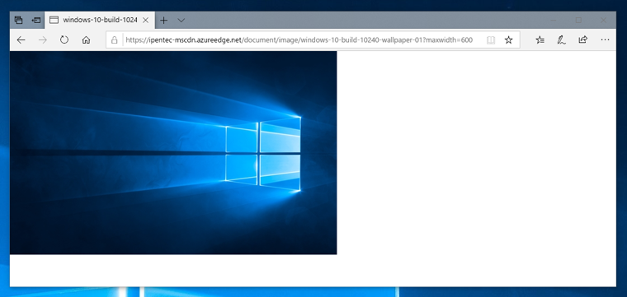Open Settings and more menu

[x=605, y=39]
